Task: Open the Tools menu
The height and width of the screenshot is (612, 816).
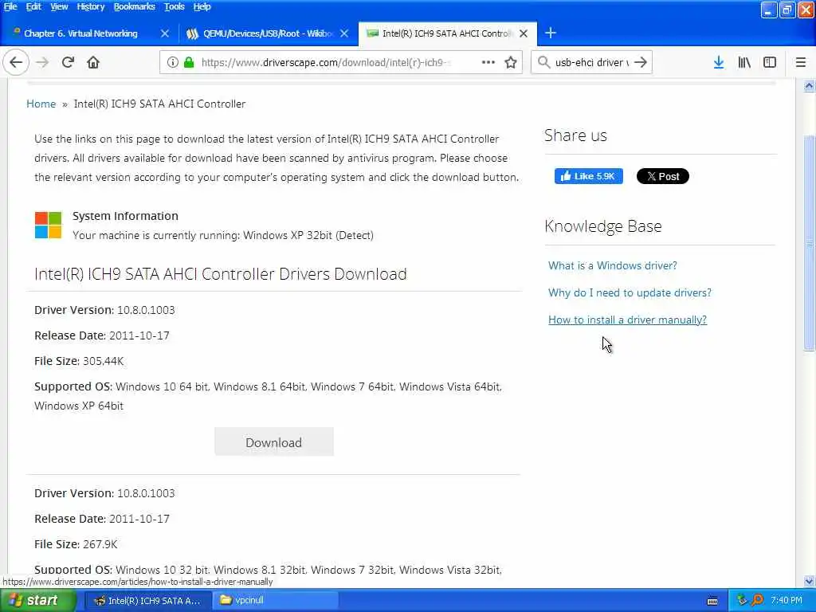Action: 174,6
